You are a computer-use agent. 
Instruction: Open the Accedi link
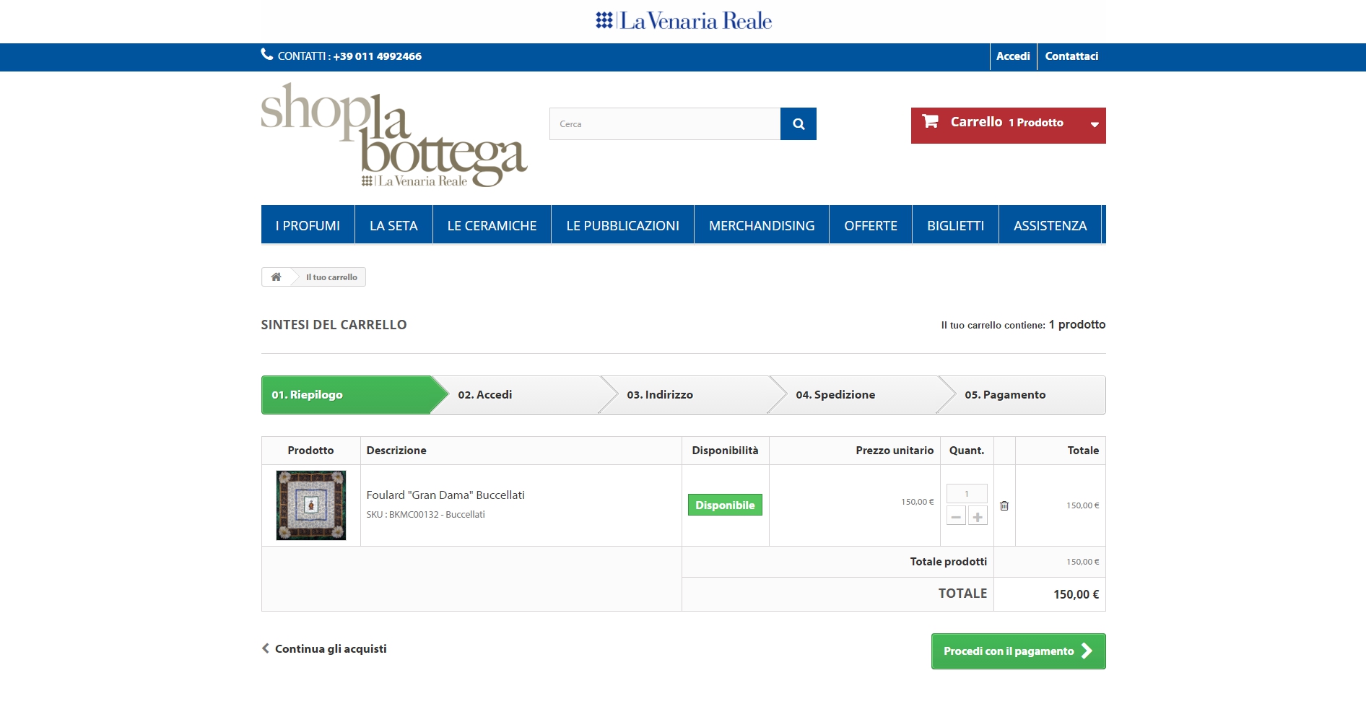click(1013, 56)
